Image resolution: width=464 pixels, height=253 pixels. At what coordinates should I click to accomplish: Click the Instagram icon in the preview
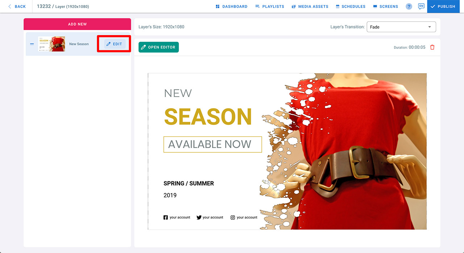click(x=233, y=218)
